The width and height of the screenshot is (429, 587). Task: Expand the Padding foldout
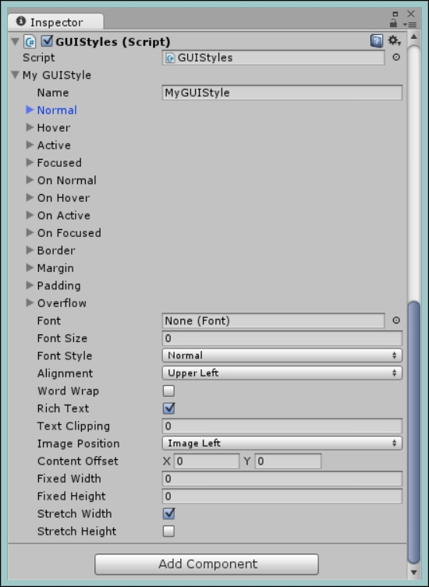[30, 285]
